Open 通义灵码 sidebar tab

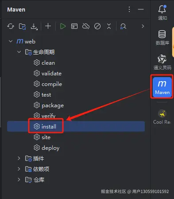pyautogui.click(x=162, y=62)
